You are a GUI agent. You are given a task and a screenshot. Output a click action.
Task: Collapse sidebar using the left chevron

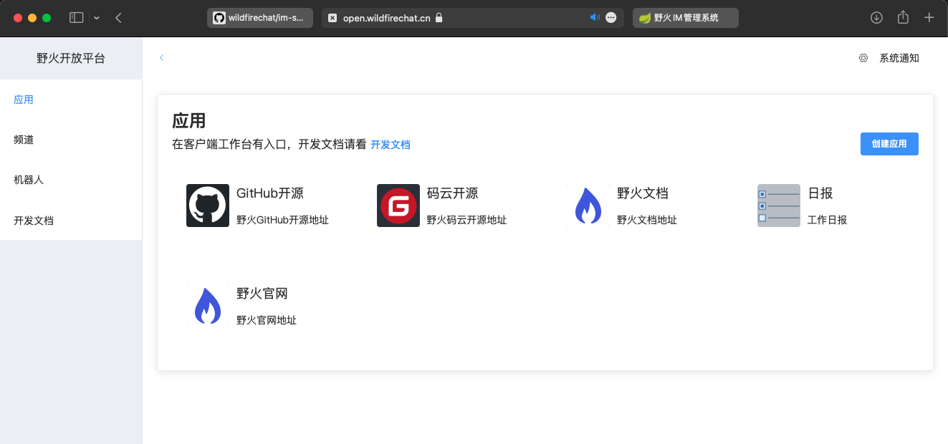[162, 58]
